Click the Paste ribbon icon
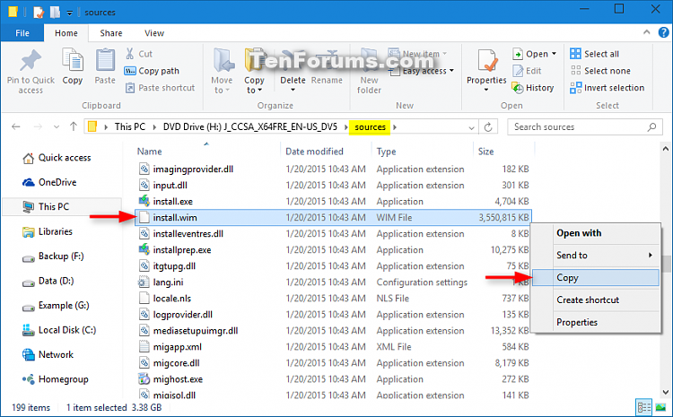 (x=105, y=59)
